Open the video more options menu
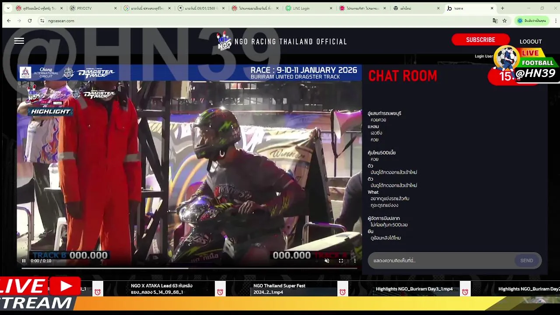This screenshot has width=560, height=315. click(x=355, y=261)
